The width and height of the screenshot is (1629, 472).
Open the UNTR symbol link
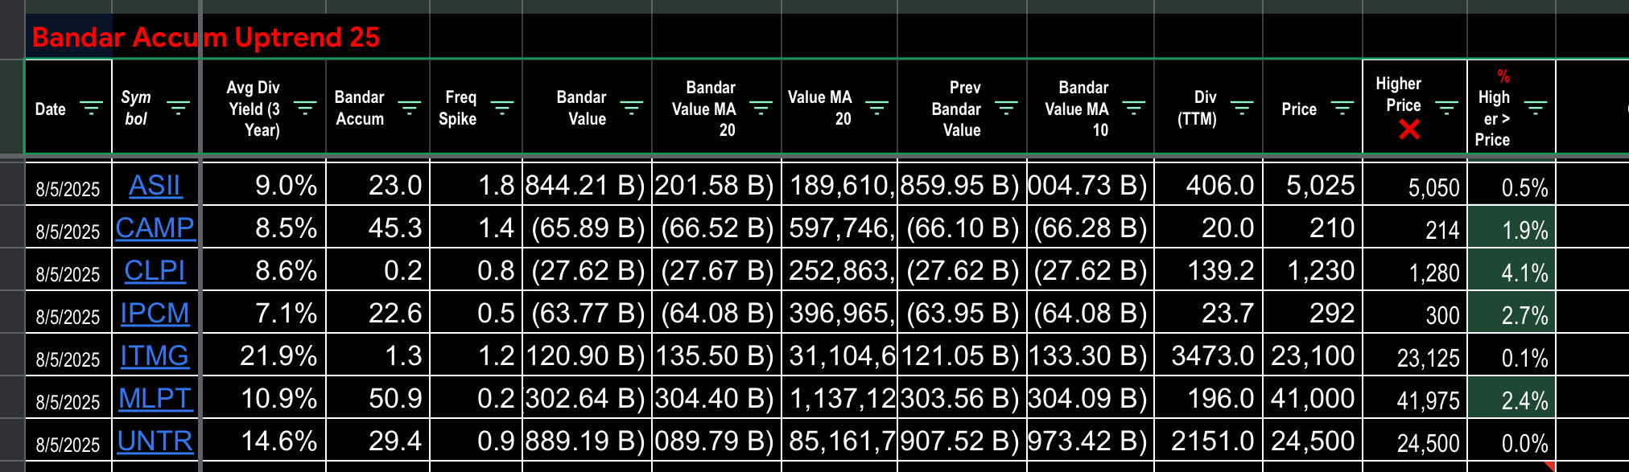[155, 441]
